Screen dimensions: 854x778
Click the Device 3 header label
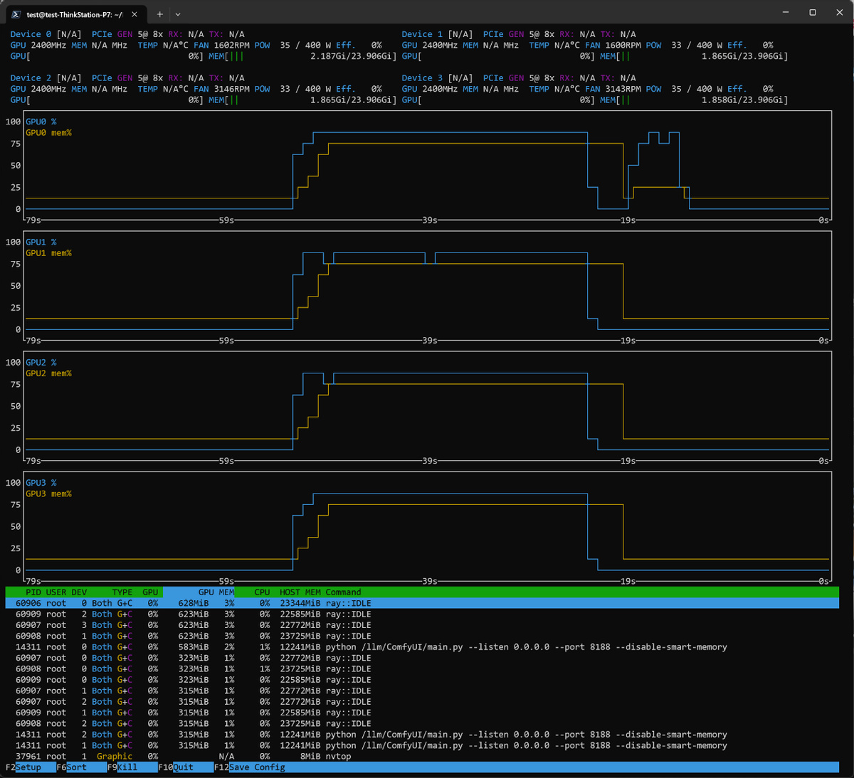[422, 78]
